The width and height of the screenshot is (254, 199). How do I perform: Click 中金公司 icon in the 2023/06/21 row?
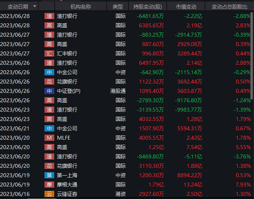pyautogui.click(x=49, y=128)
